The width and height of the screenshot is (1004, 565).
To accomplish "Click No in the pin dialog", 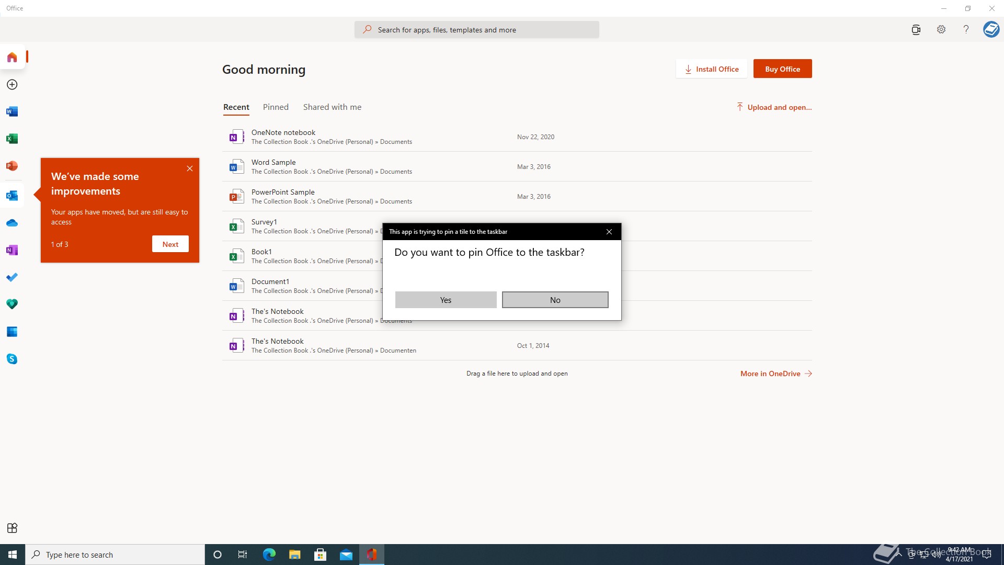I will coord(555,300).
